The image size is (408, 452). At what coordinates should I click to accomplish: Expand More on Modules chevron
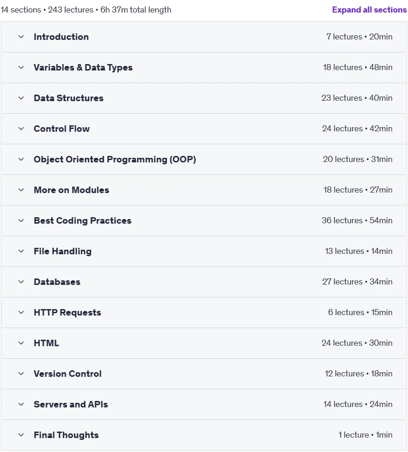coord(21,190)
